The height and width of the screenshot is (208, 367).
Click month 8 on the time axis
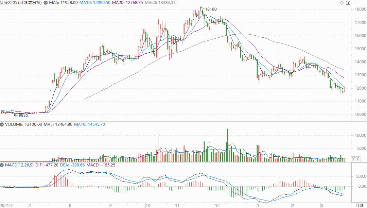(x=70, y=206)
